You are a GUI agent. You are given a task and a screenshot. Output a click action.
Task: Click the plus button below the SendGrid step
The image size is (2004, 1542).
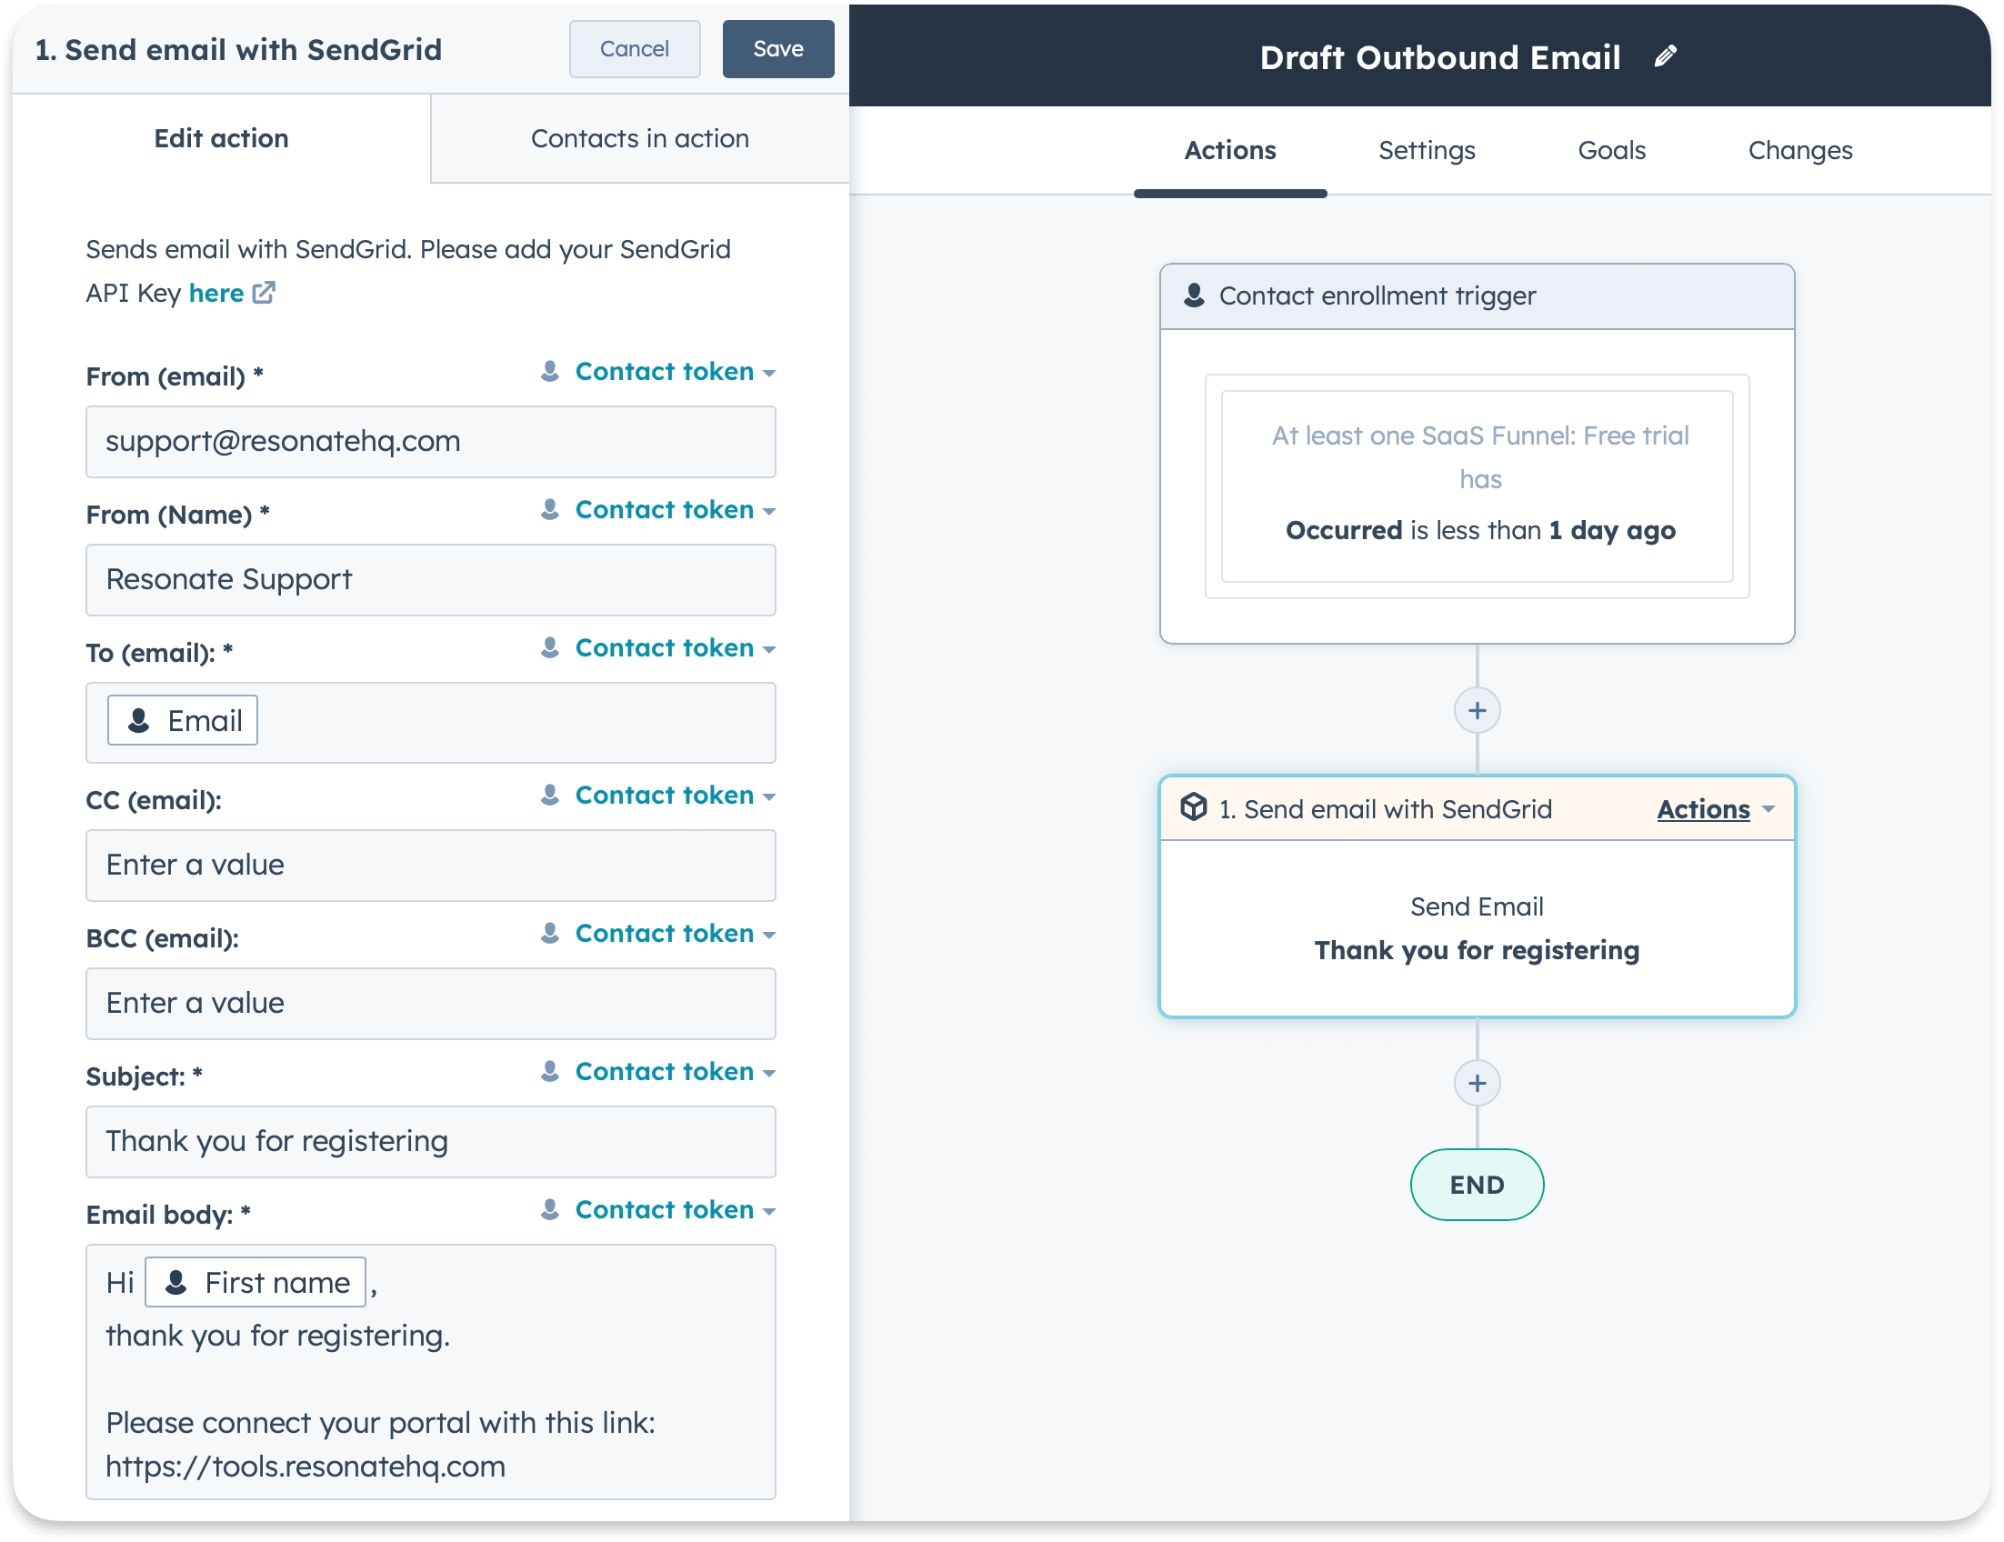tap(1478, 1082)
